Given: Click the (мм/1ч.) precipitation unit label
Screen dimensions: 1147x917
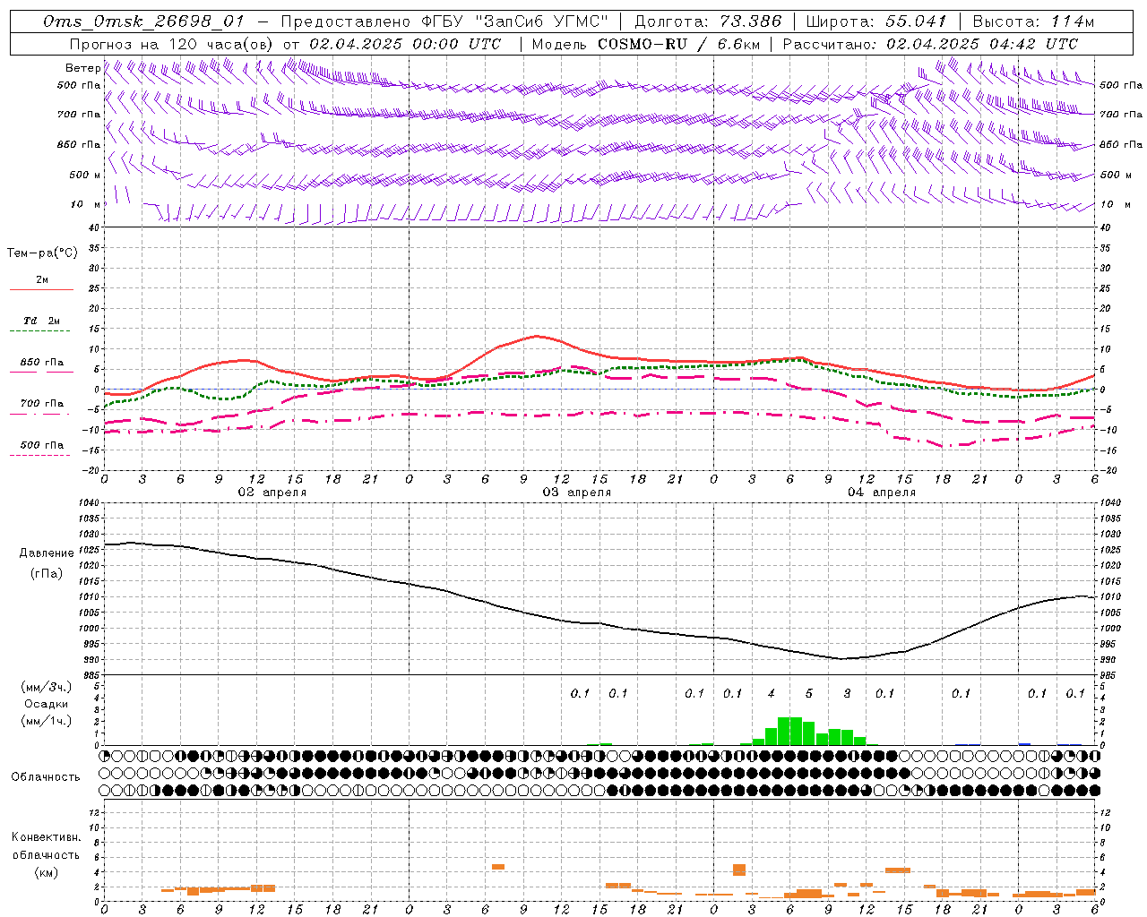Looking at the screenshot, I should click(47, 721).
